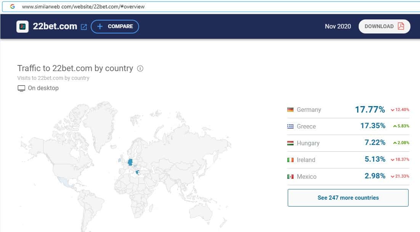
Task: Click Ireland's 18.37% decrease indicator
Action: point(400,160)
